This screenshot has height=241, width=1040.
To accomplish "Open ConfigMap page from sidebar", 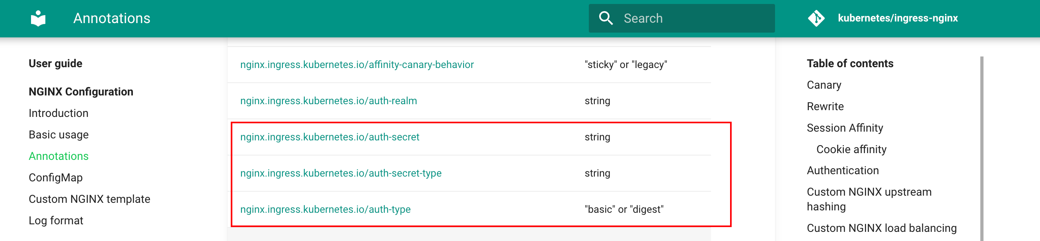I will 56,178.
